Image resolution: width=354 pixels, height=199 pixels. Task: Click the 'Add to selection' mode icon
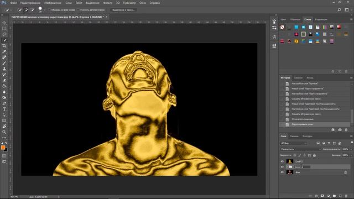tap(26, 10)
